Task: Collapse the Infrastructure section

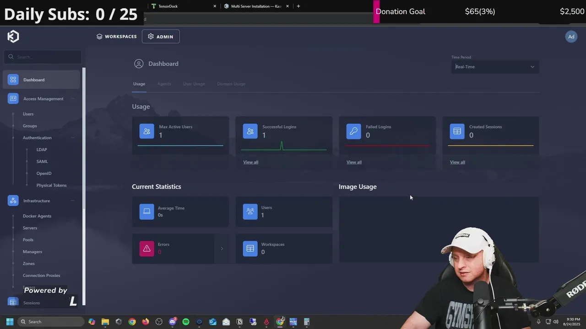Action: coord(73,201)
